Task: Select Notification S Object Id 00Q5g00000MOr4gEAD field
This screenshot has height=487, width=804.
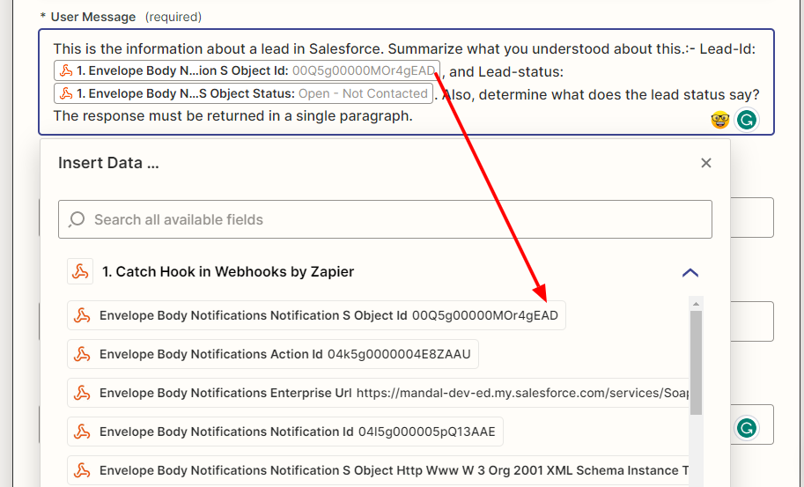Action: pyautogui.click(x=317, y=315)
